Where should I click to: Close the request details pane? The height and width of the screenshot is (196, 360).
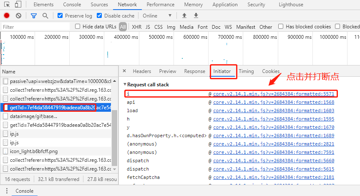(x=124, y=71)
